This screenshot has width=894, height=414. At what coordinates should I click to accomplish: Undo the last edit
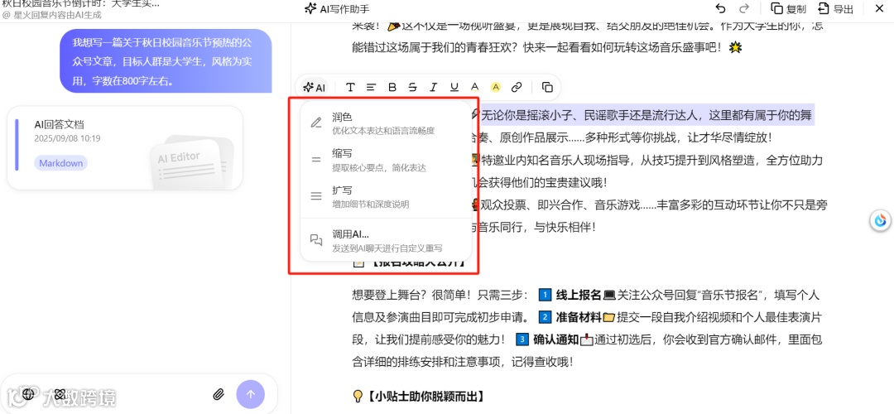click(x=721, y=8)
